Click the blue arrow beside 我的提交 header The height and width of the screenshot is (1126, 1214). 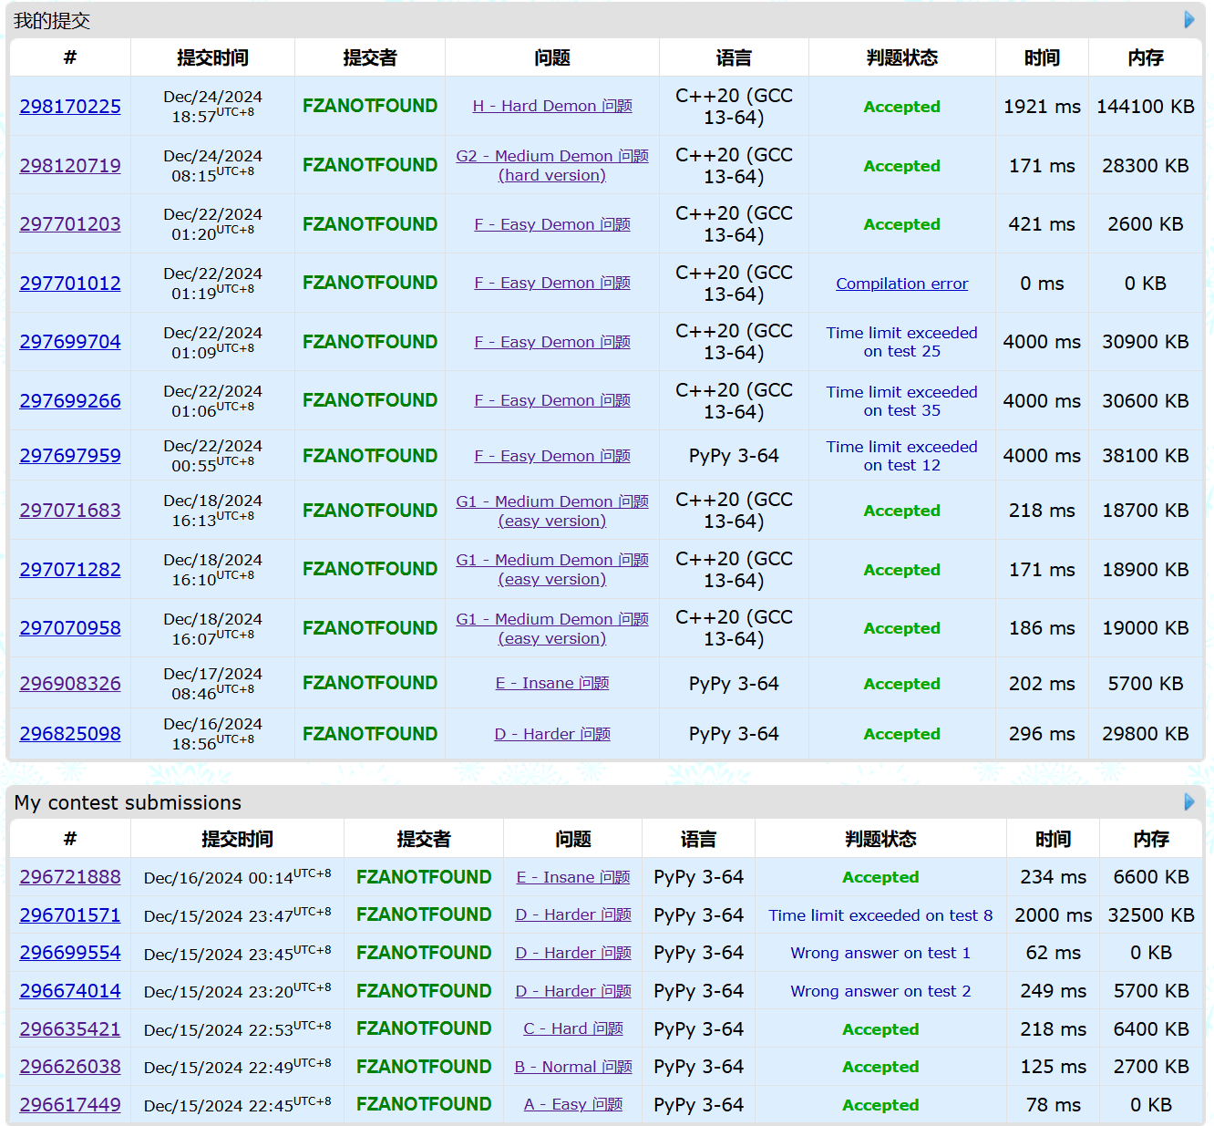click(1189, 19)
